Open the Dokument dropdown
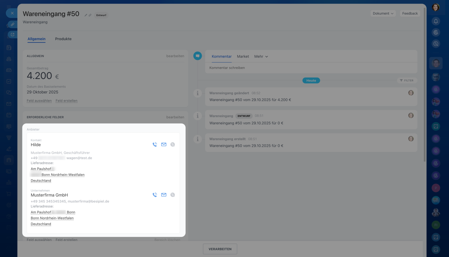Viewport: 449px width, 257px height. pos(383,13)
